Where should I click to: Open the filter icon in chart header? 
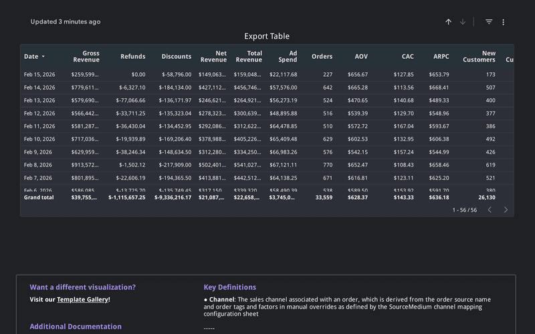[x=489, y=22]
